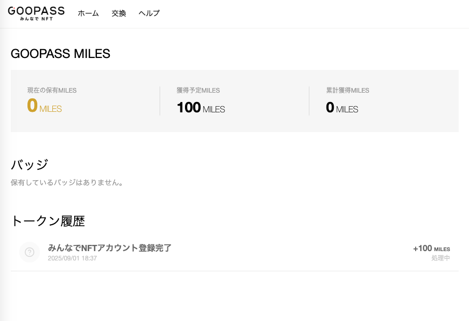Click the question mark token history icon
This screenshot has height=321, width=469.
[x=30, y=252]
